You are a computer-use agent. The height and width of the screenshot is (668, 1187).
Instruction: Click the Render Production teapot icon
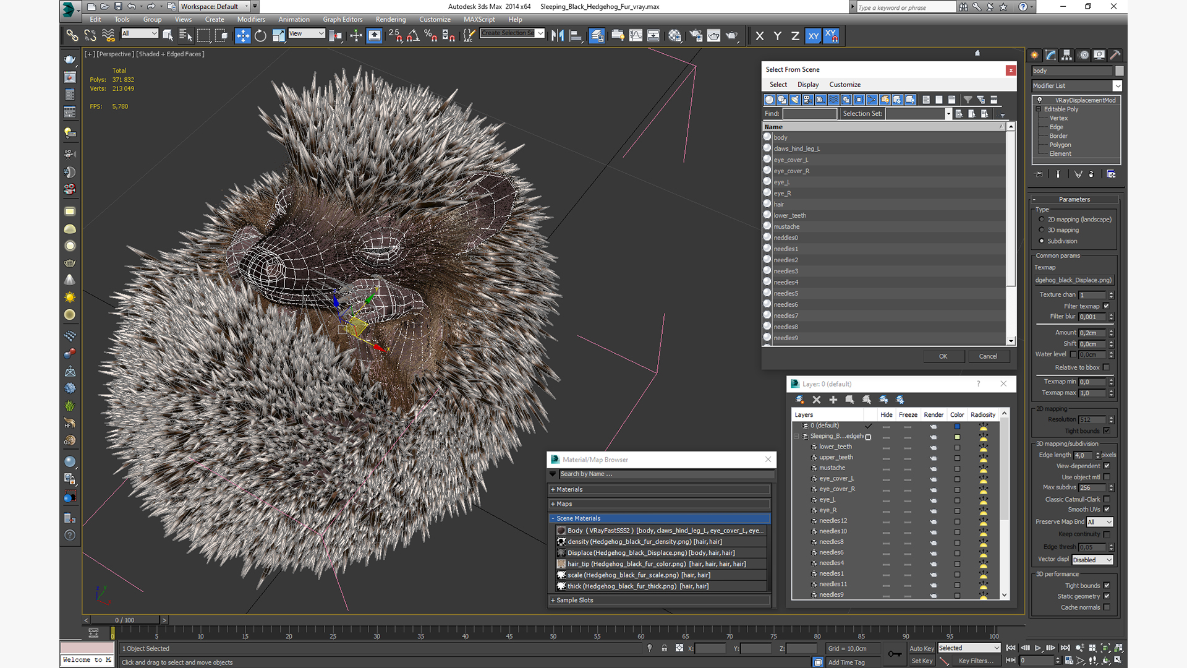click(732, 36)
